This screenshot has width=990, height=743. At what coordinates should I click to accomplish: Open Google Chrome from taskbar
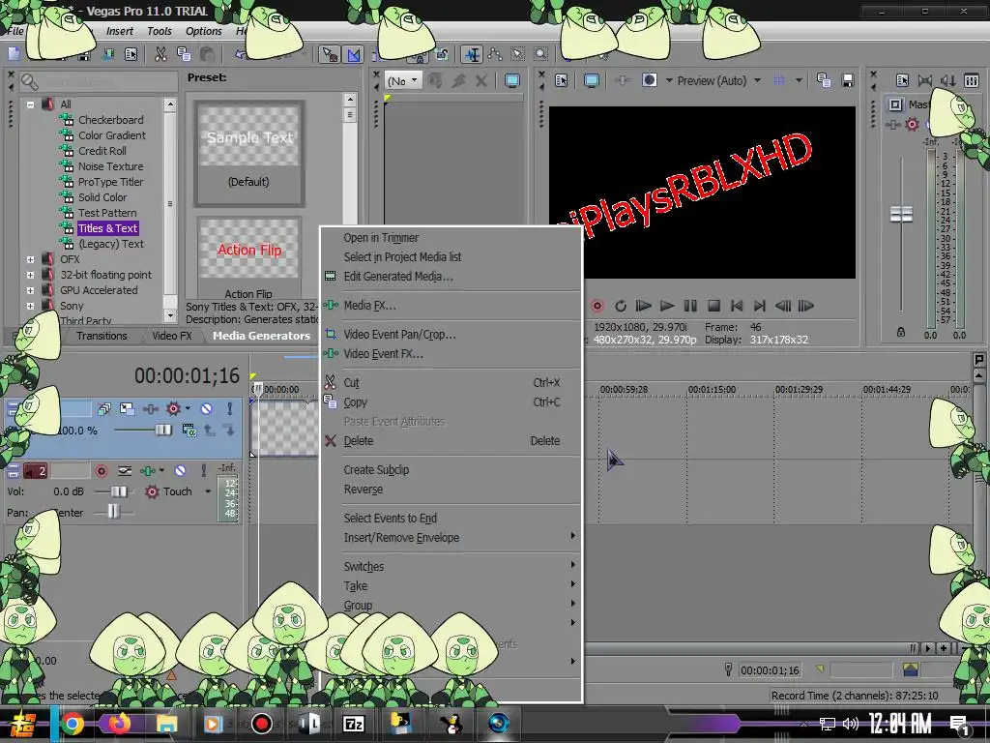tap(73, 724)
